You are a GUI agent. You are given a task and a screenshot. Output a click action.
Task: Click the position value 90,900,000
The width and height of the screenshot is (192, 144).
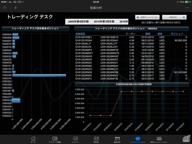181,40
